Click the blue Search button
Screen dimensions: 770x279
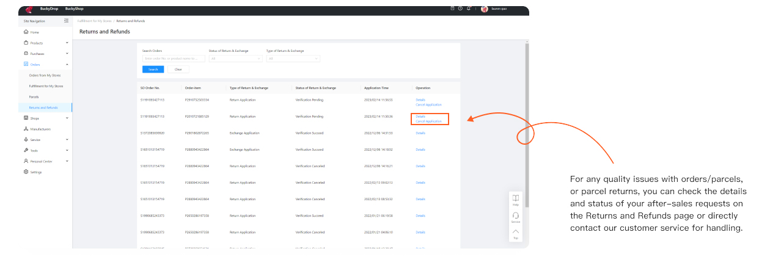(x=153, y=69)
